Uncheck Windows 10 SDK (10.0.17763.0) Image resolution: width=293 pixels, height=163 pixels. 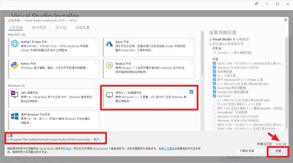(214, 67)
